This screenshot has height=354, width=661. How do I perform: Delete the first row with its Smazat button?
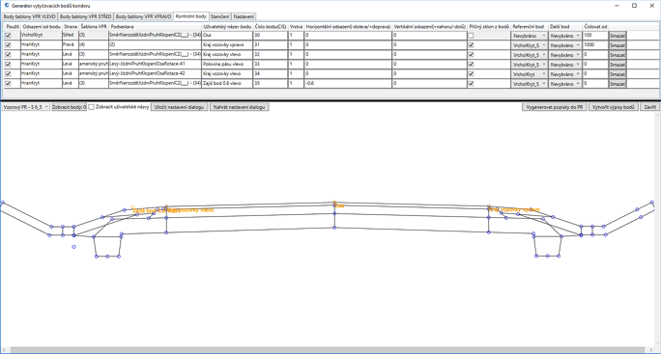click(x=618, y=36)
